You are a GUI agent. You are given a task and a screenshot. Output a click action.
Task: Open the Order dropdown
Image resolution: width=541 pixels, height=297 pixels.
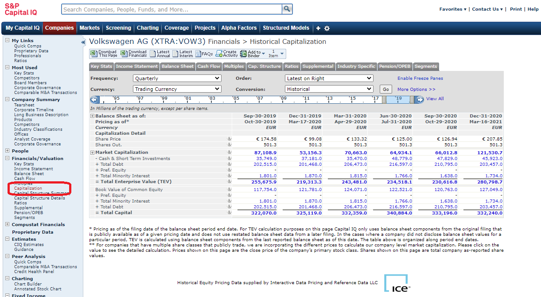point(329,78)
